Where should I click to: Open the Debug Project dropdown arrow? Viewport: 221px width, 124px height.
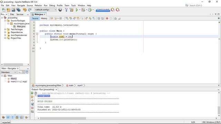coord(86,10)
